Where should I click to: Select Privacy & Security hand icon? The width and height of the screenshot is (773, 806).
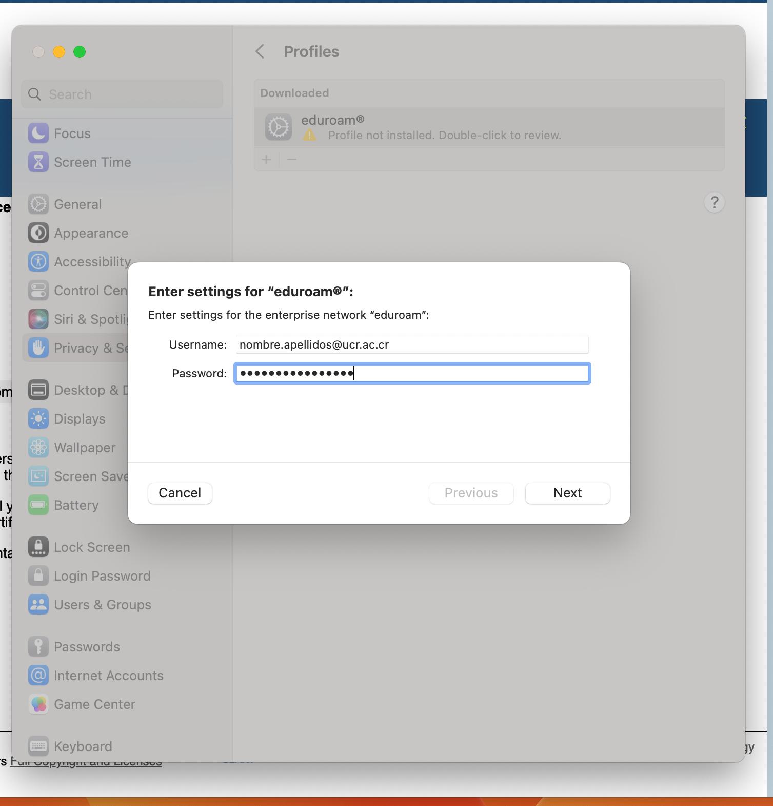coord(38,348)
